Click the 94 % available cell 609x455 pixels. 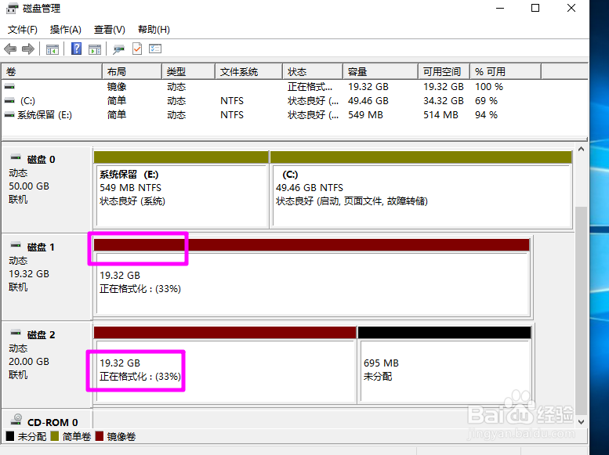point(486,115)
